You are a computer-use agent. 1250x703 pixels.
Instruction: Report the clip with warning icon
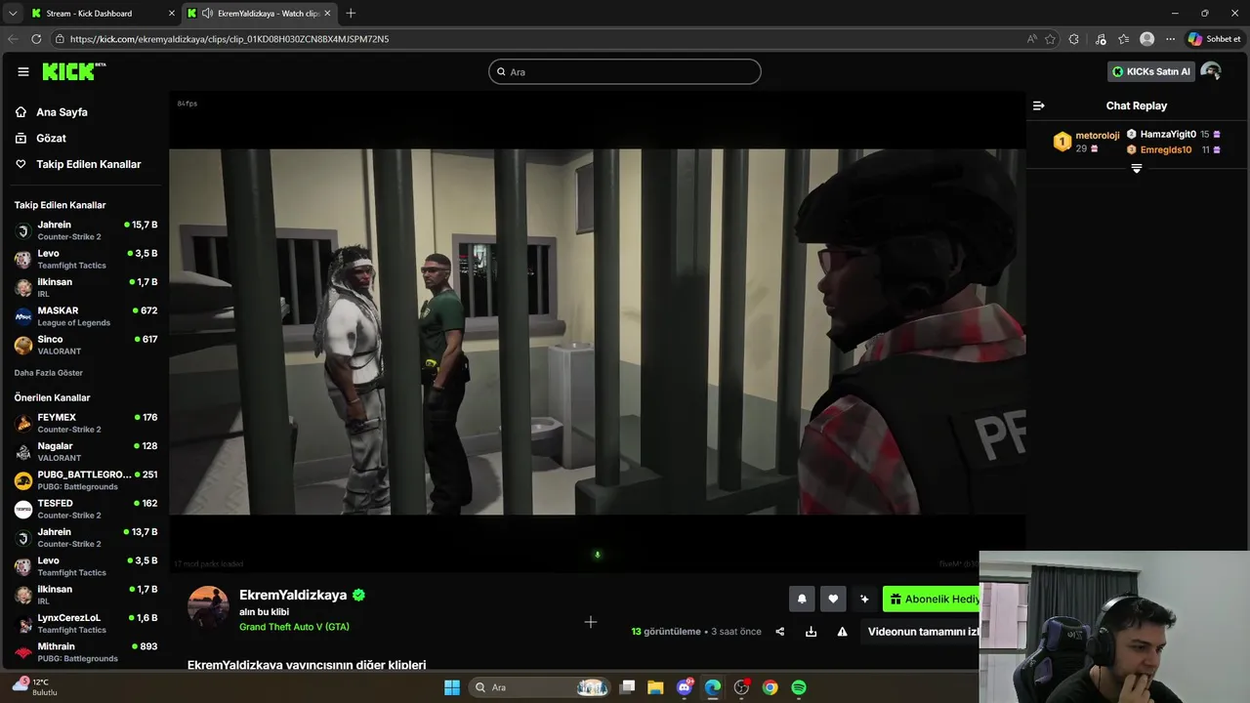(x=842, y=632)
